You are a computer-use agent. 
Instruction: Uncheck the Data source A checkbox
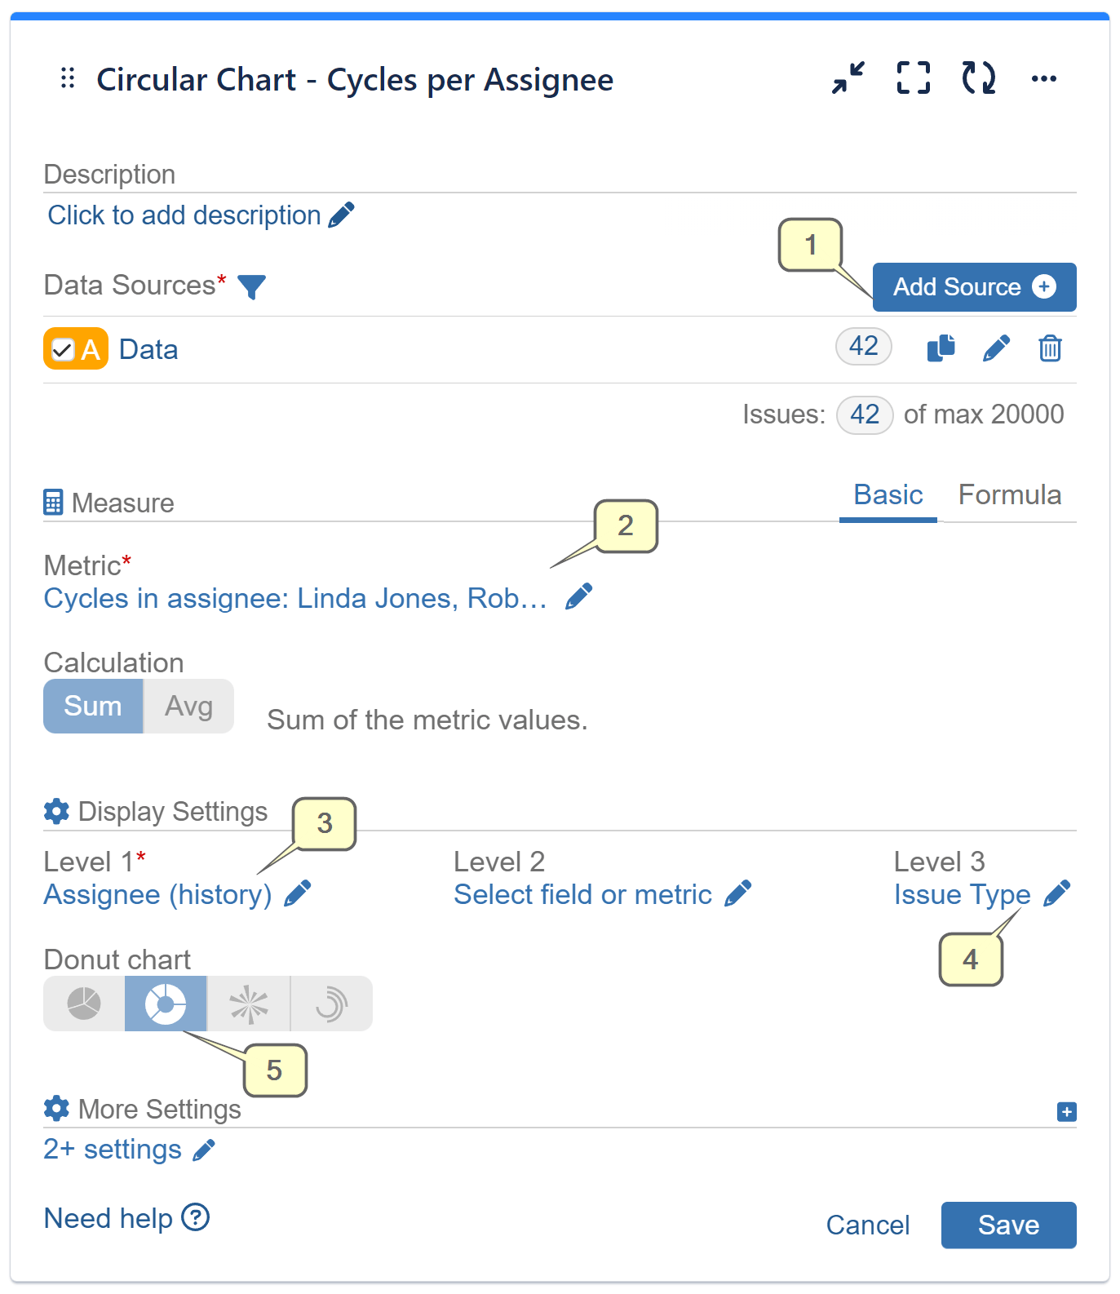pos(64,348)
